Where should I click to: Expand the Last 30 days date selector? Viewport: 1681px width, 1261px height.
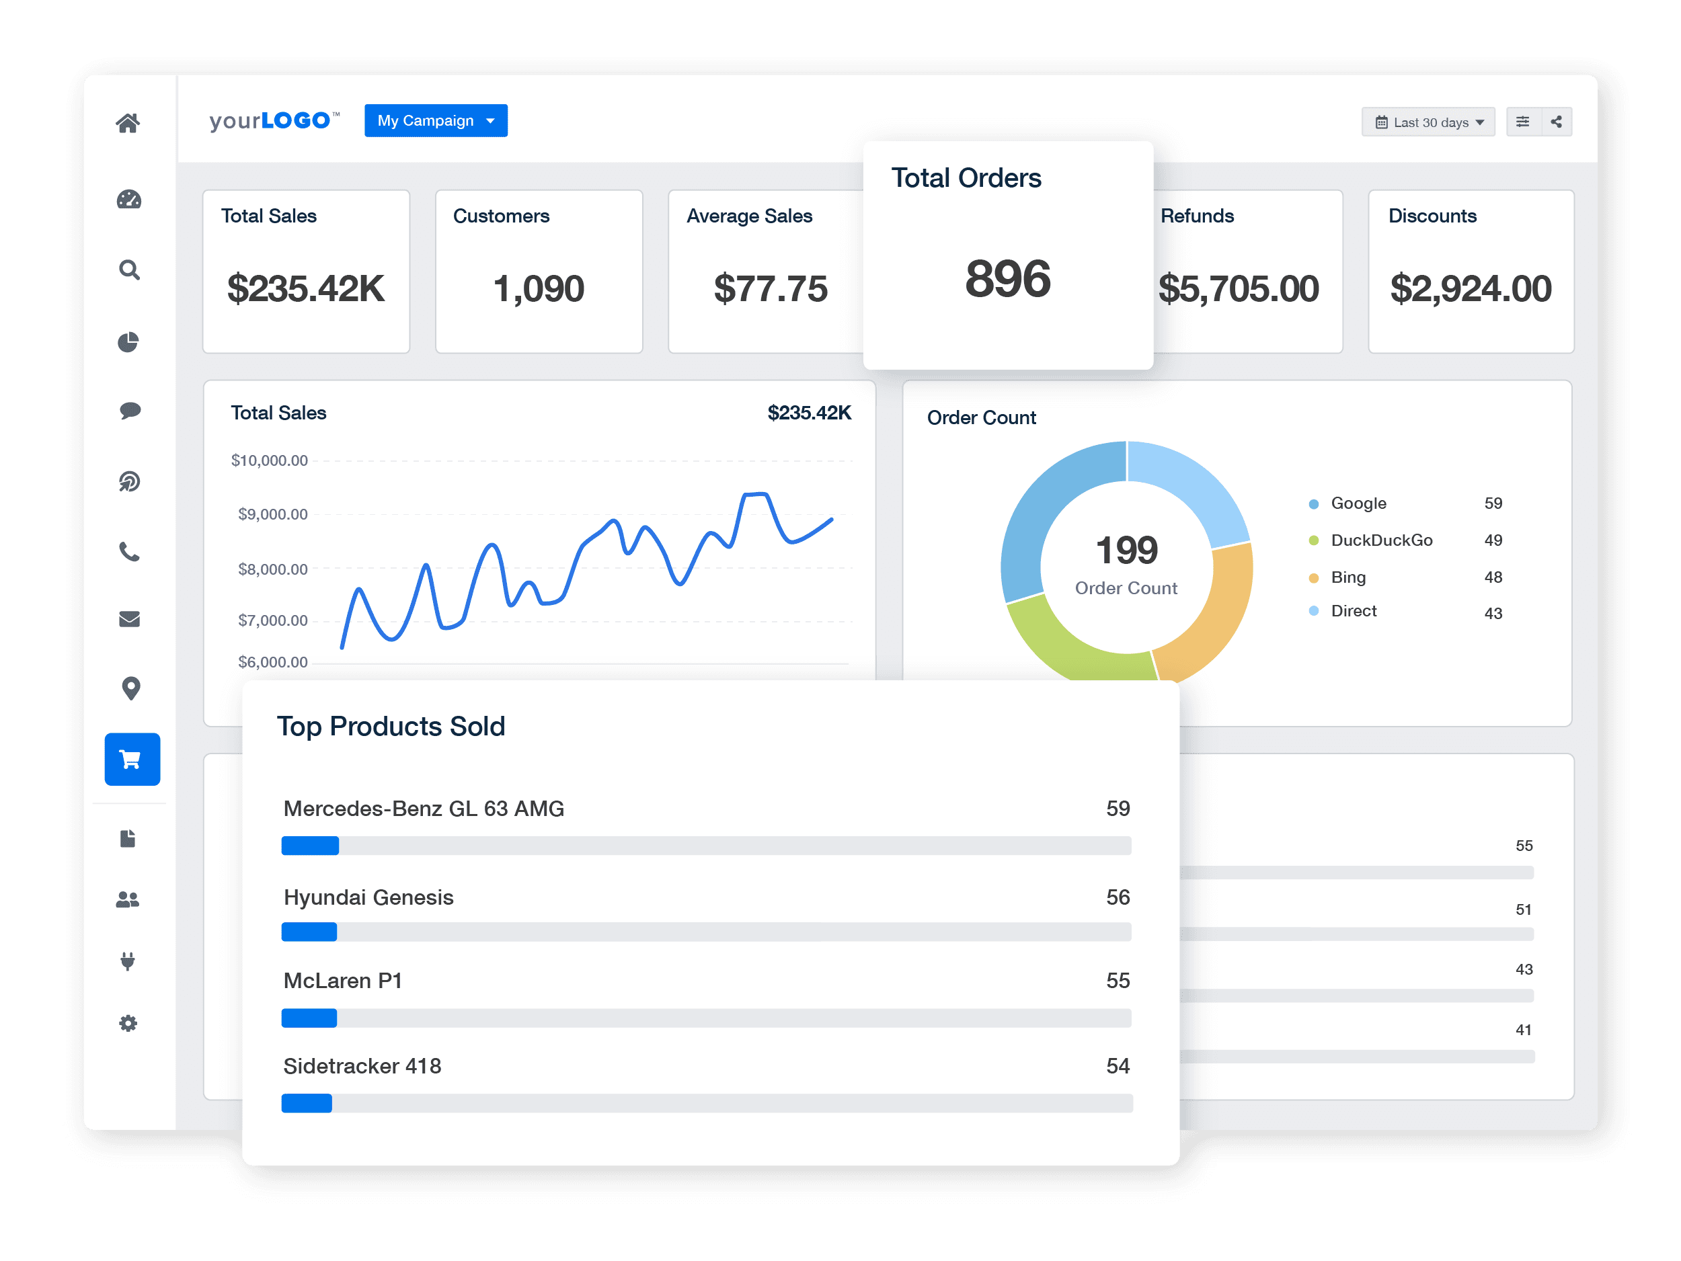coord(1428,121)
